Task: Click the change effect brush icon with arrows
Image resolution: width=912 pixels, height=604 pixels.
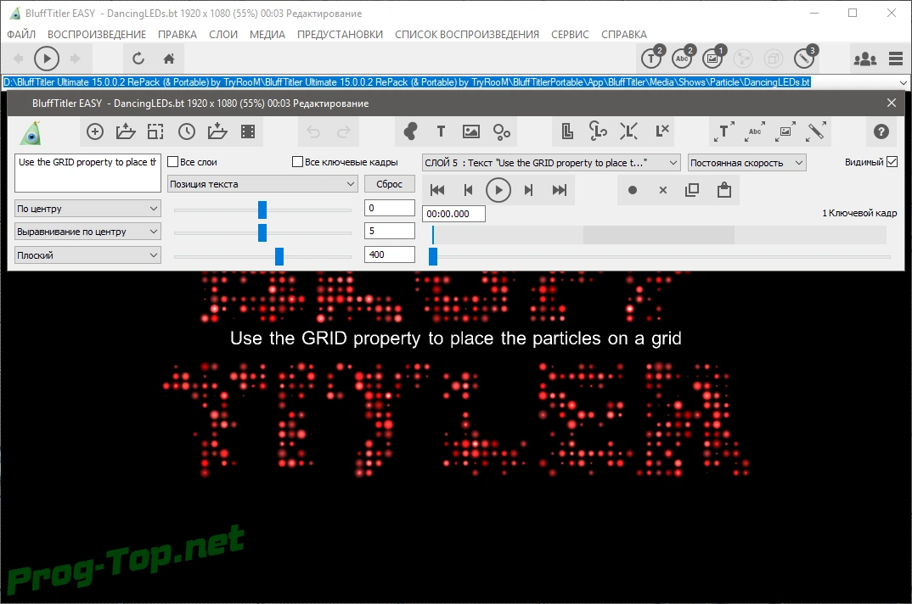Action: (816, 132)
